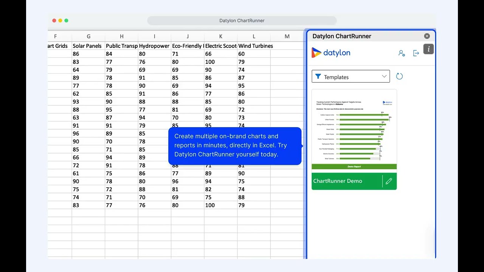This screenshot has height=272, width=484.
Task: Select cell 60 in Wind Turbines column
Action: point(254,54)
